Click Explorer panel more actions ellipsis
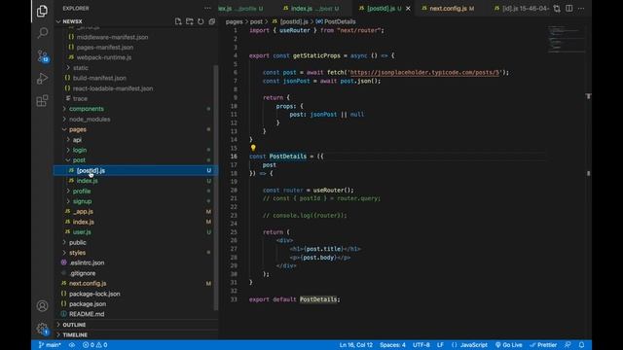The width and height of the screenshot is (623, 350). (x=207, y=9)
